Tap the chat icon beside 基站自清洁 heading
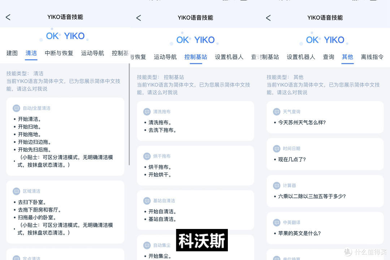The image size is (390, 260). click(x=147, y=201)
